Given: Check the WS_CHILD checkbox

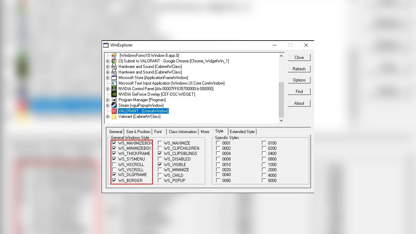Looking at the screenshot, I should pos(160,175).
